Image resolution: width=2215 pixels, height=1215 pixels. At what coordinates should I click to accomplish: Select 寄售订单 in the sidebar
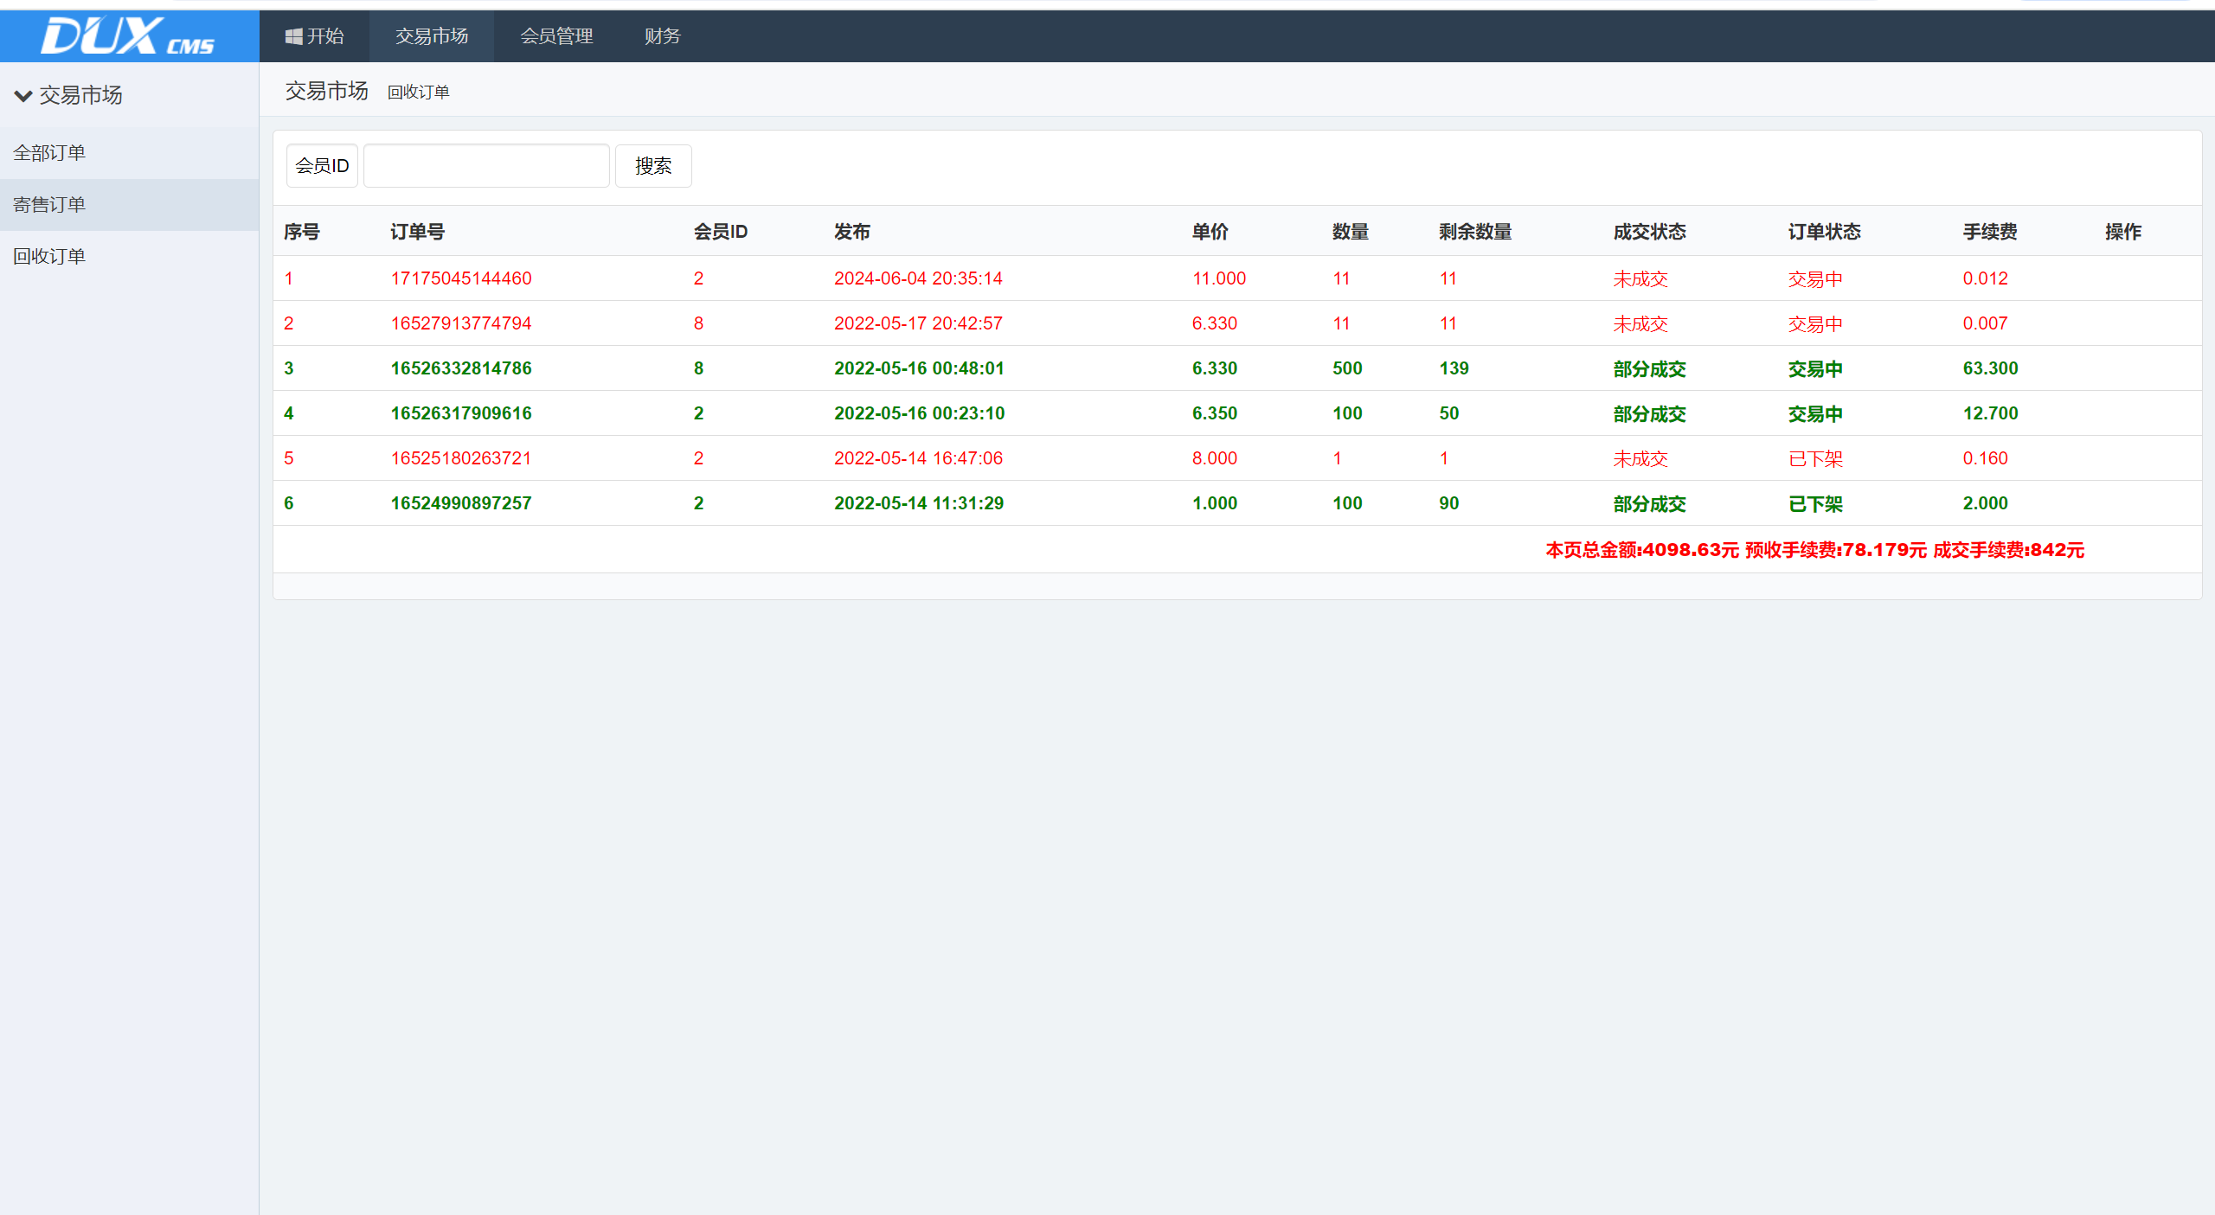tap(49, 205)
